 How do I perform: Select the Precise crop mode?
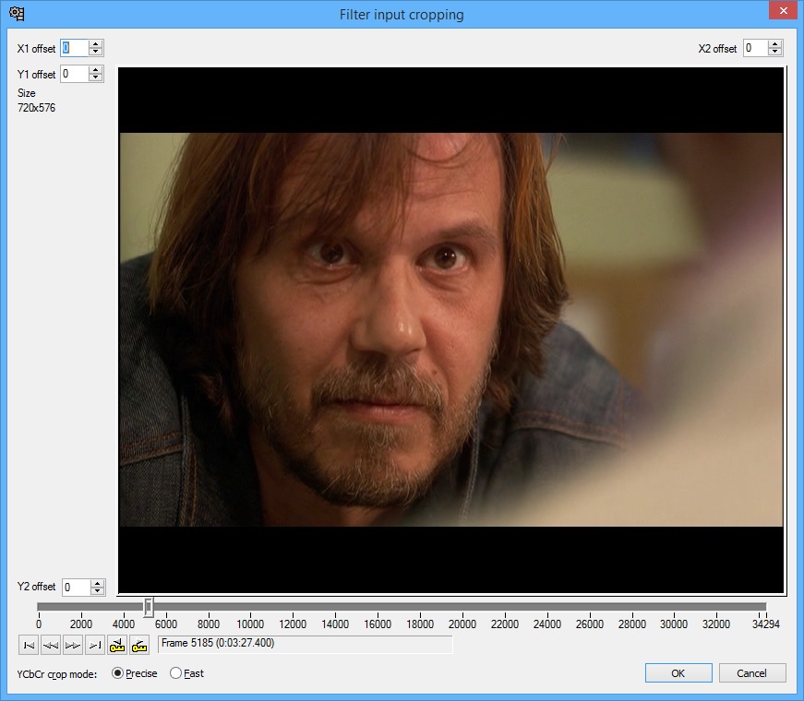click(x=117, y=673)
